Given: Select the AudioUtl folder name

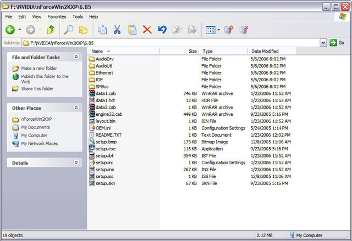Looking at the screenshot, I should click(104, 66).
